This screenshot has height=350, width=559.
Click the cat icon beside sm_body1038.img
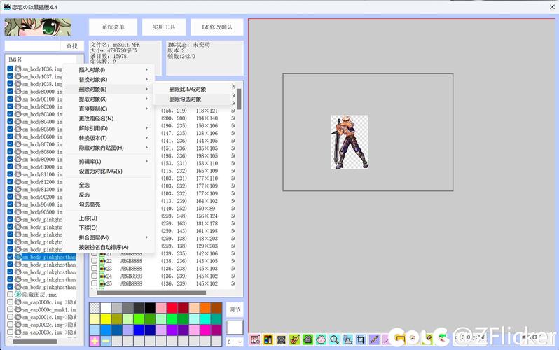18,83
